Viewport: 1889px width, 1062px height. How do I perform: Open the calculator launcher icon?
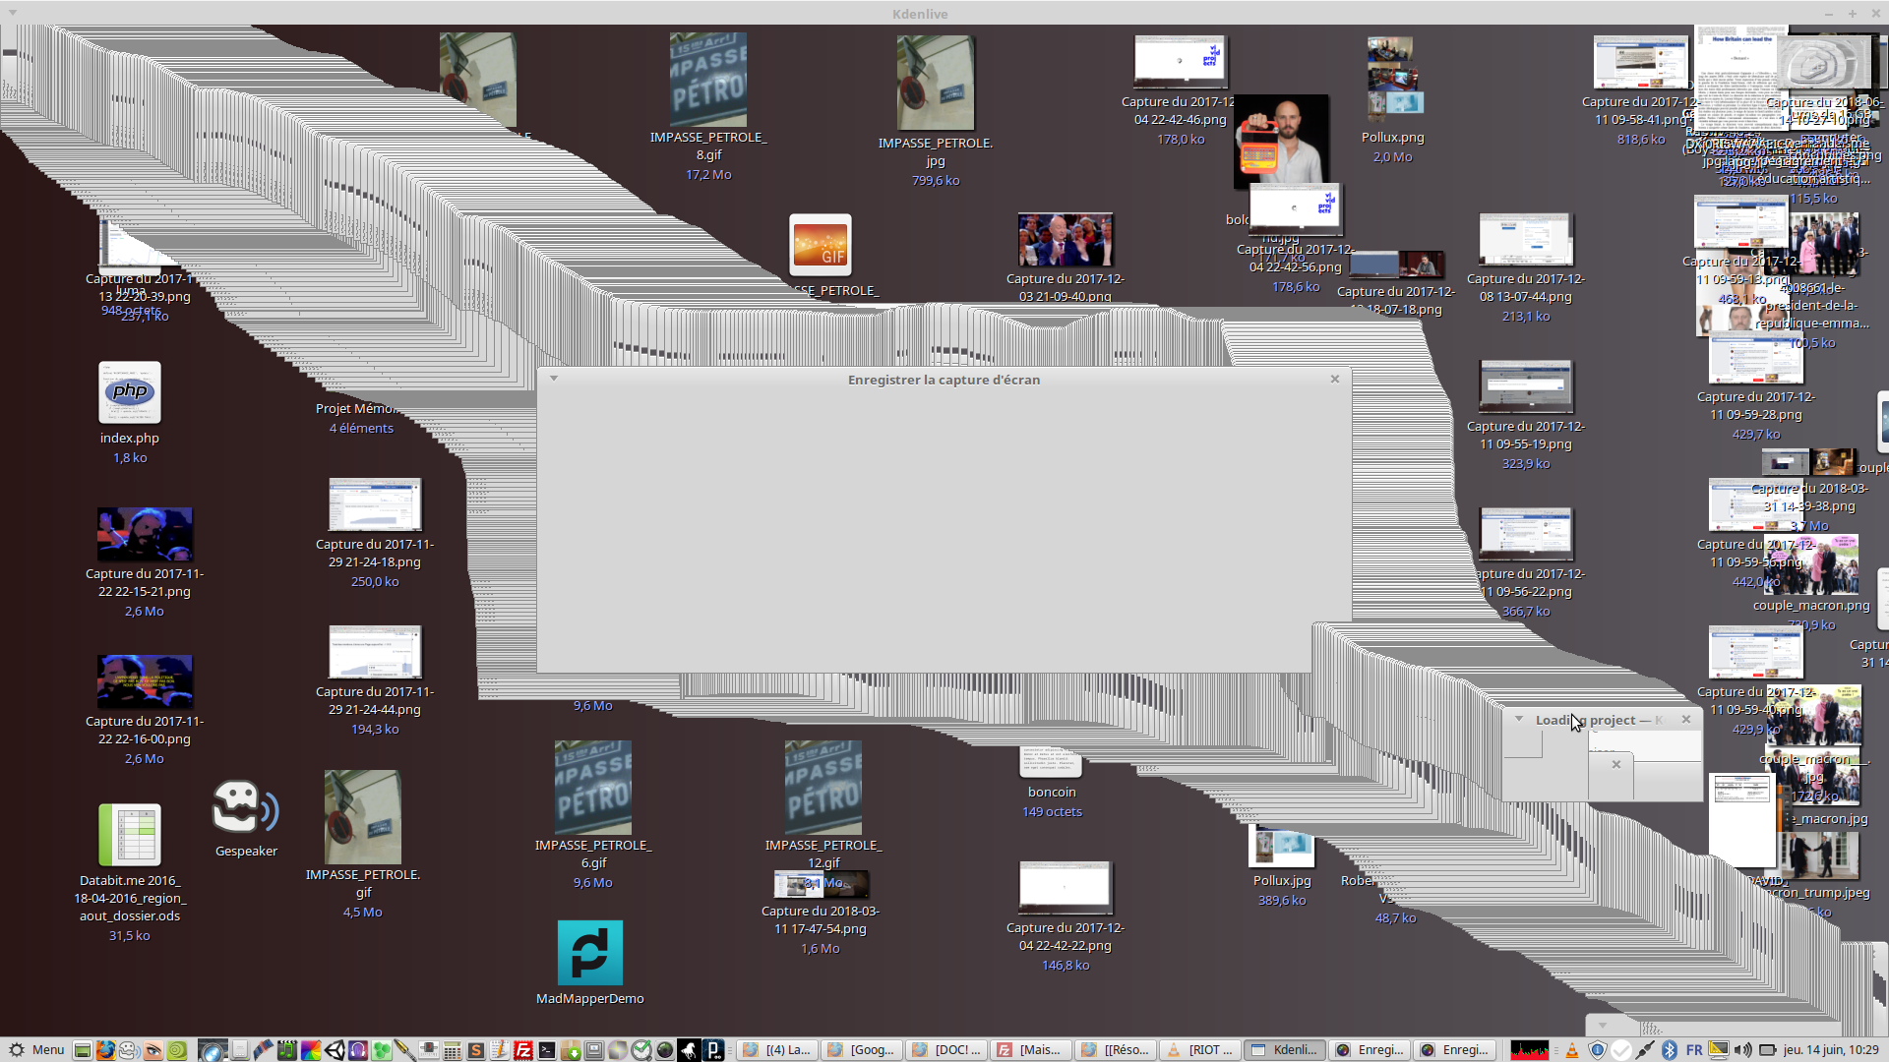point(452,1050)
